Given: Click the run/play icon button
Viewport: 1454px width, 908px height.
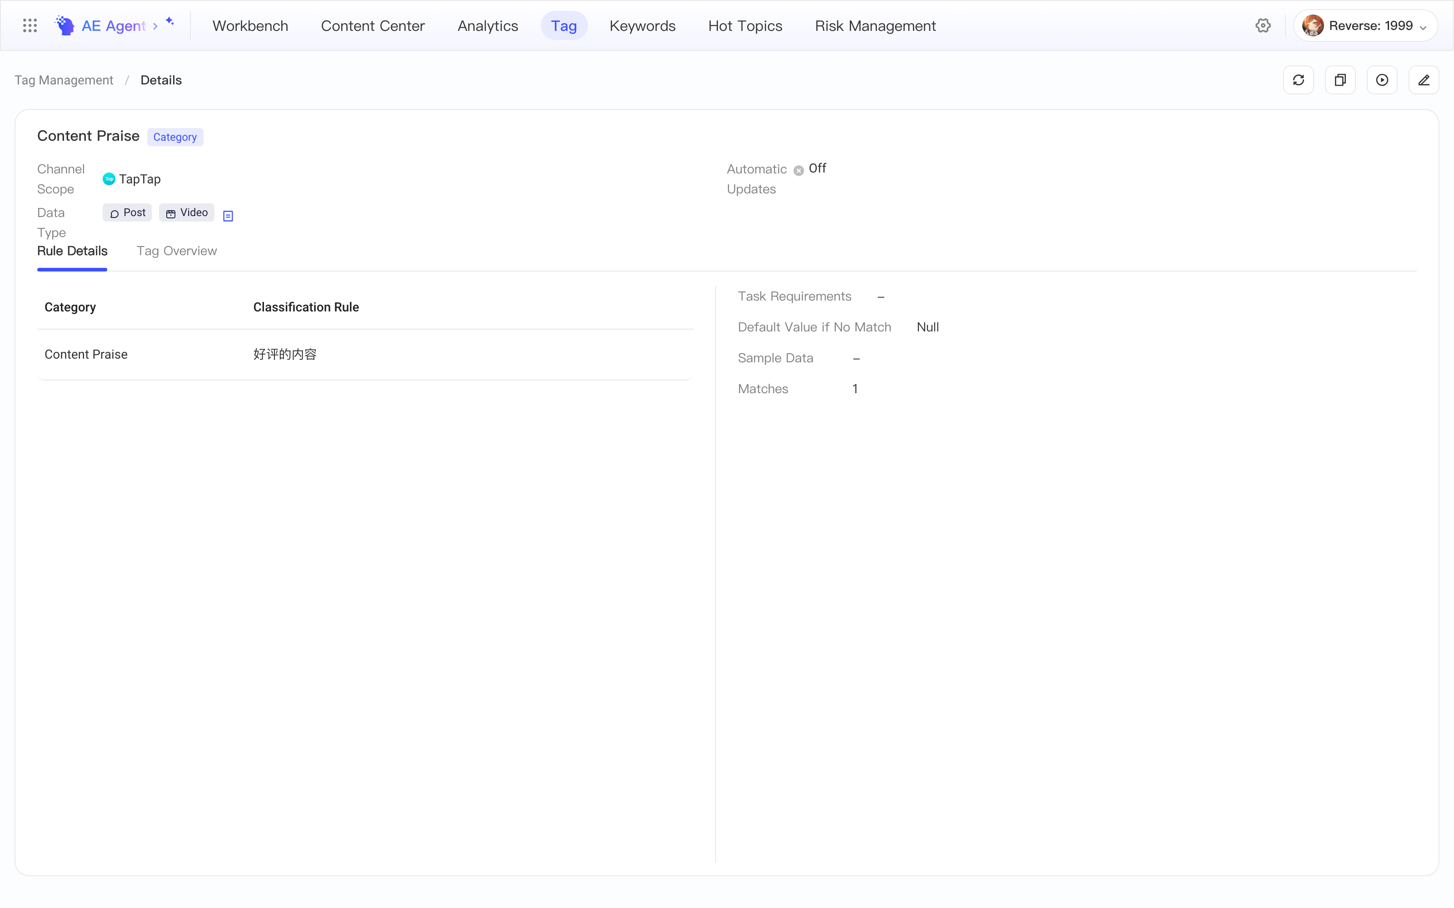Looking at the screenshot, I should point(1382,80).
